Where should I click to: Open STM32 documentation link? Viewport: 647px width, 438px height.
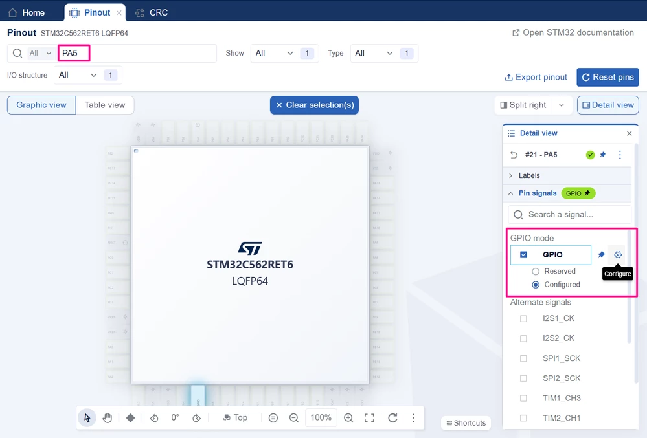(x=573, y=32)
